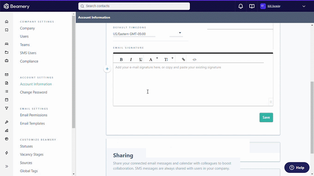314x176 pixels.
Task: Open Vacancy Stages customization
Action: 32,154
